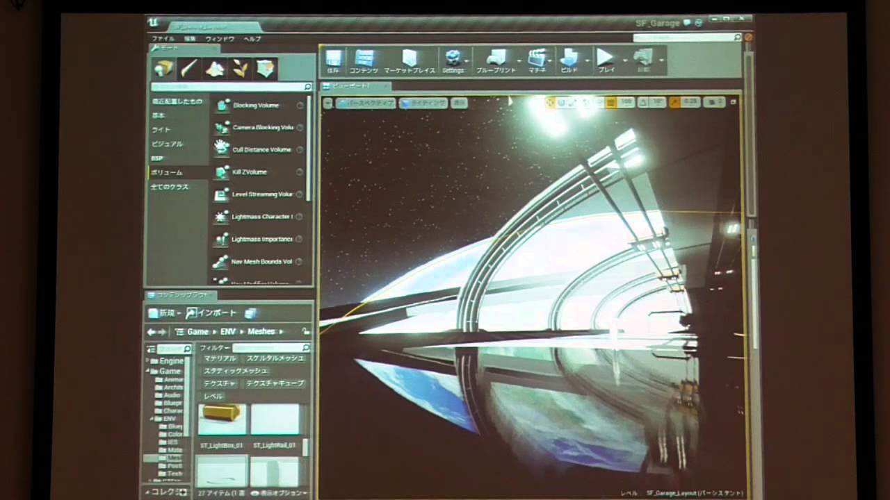Open the Play options dropdown arrow

click(x=624, y=61)
